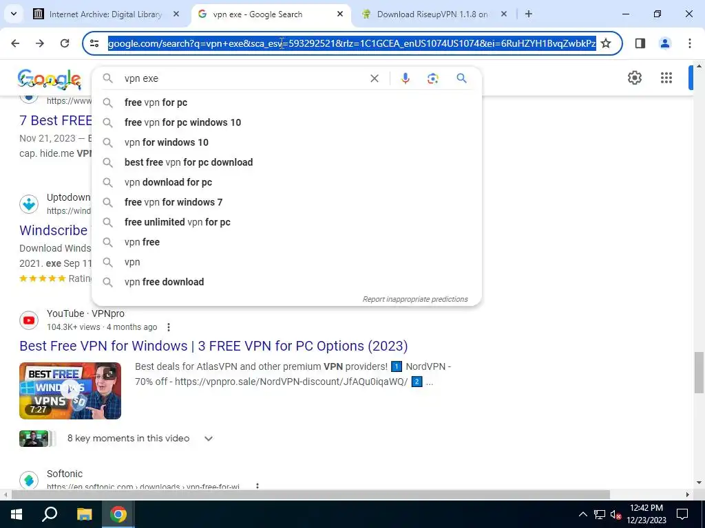The height and width of the screenshot is (528, 705).
Task: Choose suggestion 'free vpn for windows 7'
Action: (286, 202)
